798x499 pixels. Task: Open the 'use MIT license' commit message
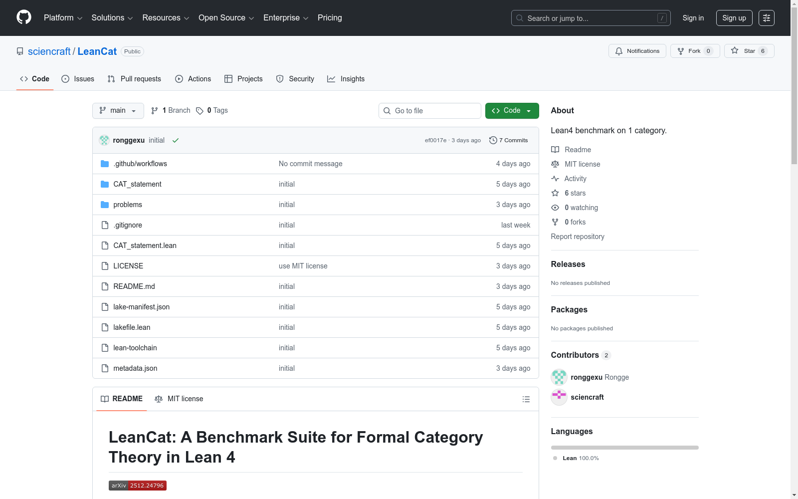pos(303,266)
